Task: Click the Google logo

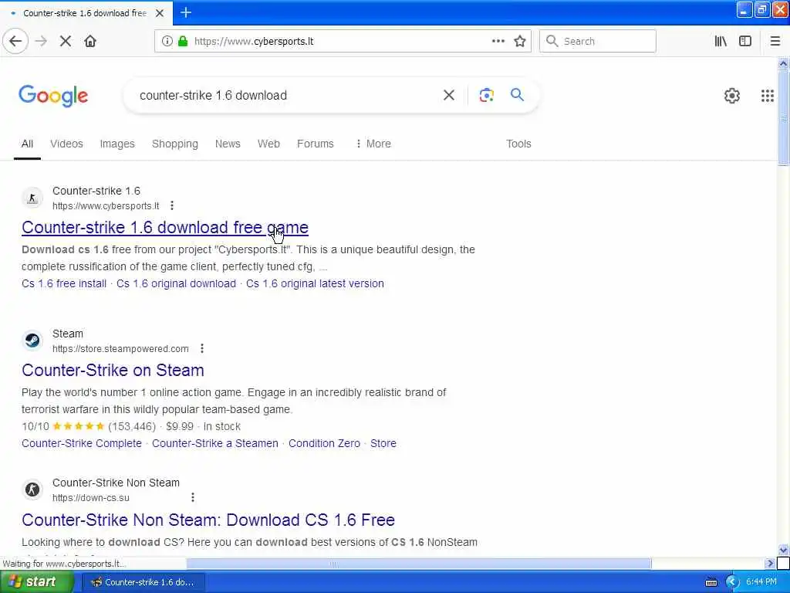Action: [x=53, y=96]
